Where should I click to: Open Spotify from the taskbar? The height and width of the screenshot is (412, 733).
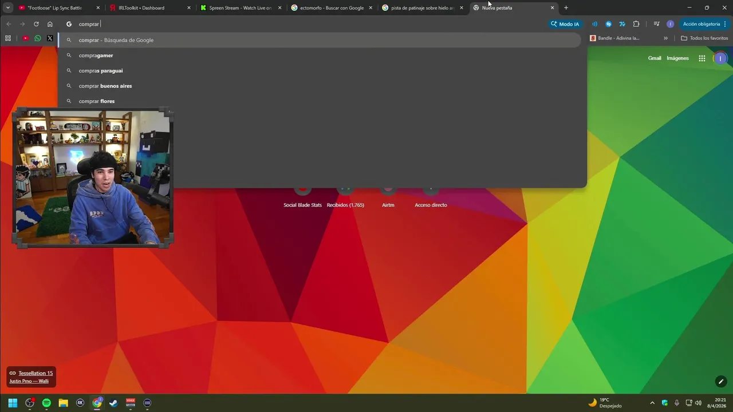[46, 403]
